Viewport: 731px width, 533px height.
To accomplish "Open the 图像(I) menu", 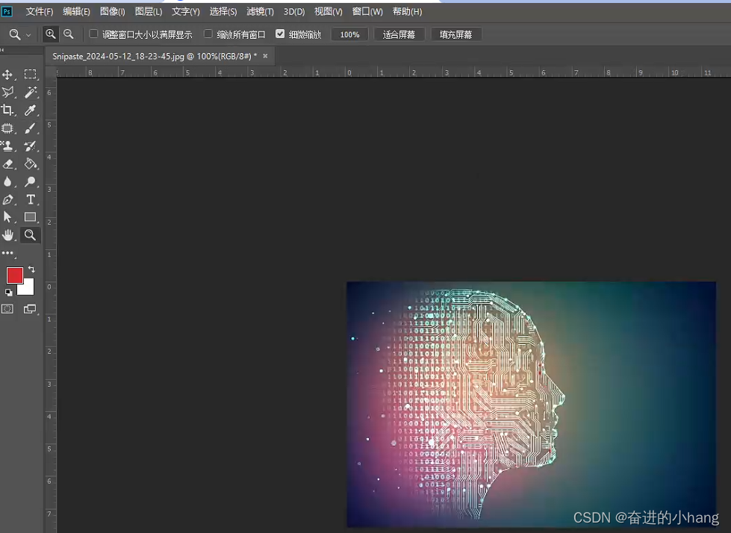I will point(112,12).
